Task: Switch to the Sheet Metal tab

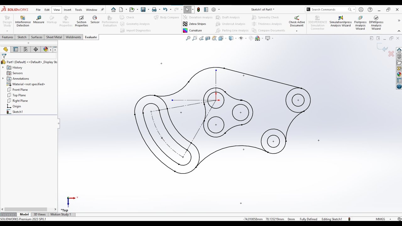Action: pyautogui.click(x=54, y=37)
